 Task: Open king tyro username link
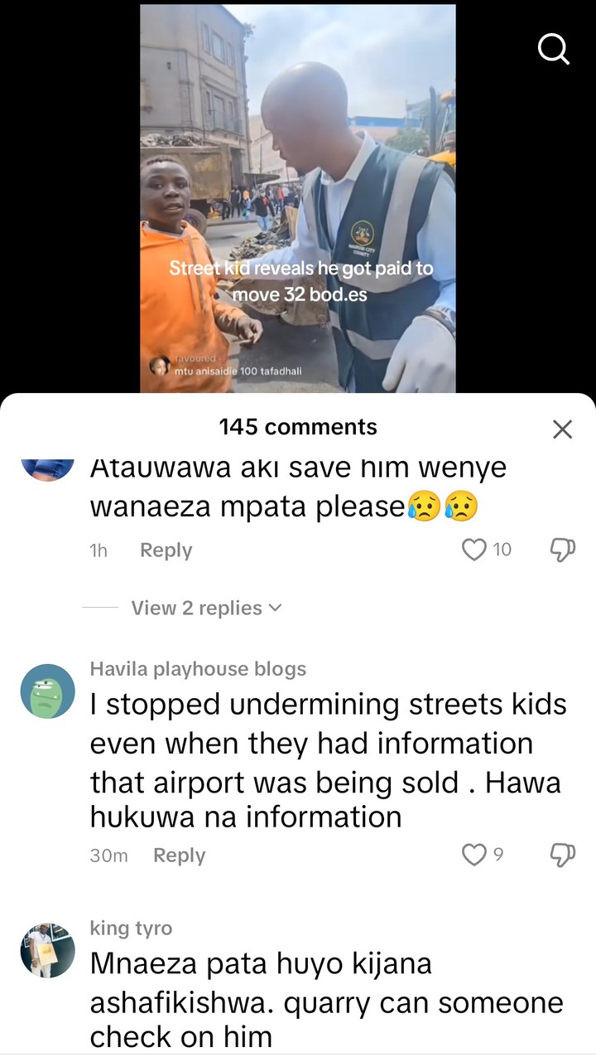point(131,928)
